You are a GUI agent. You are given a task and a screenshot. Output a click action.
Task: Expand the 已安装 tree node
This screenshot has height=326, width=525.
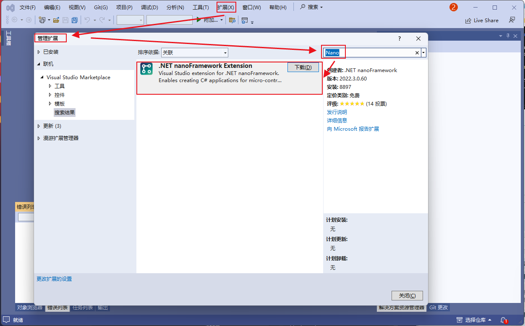[39, 52]
